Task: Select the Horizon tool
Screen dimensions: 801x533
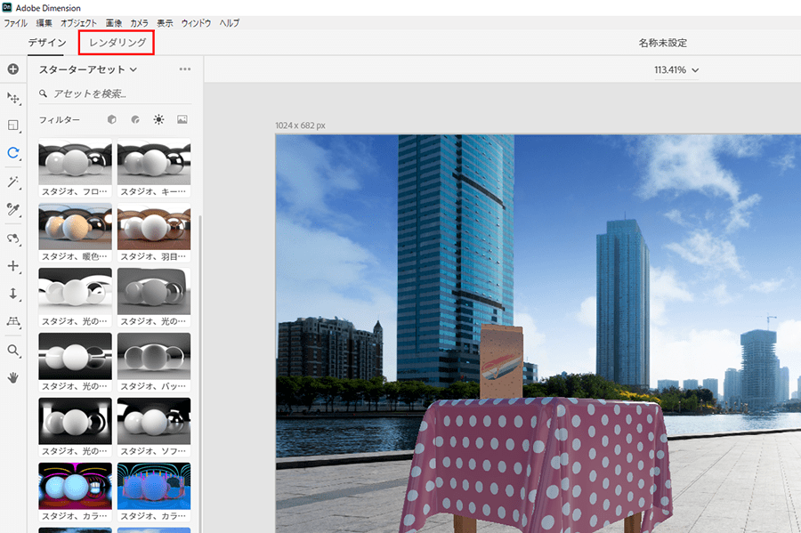Action: point(13,321)
